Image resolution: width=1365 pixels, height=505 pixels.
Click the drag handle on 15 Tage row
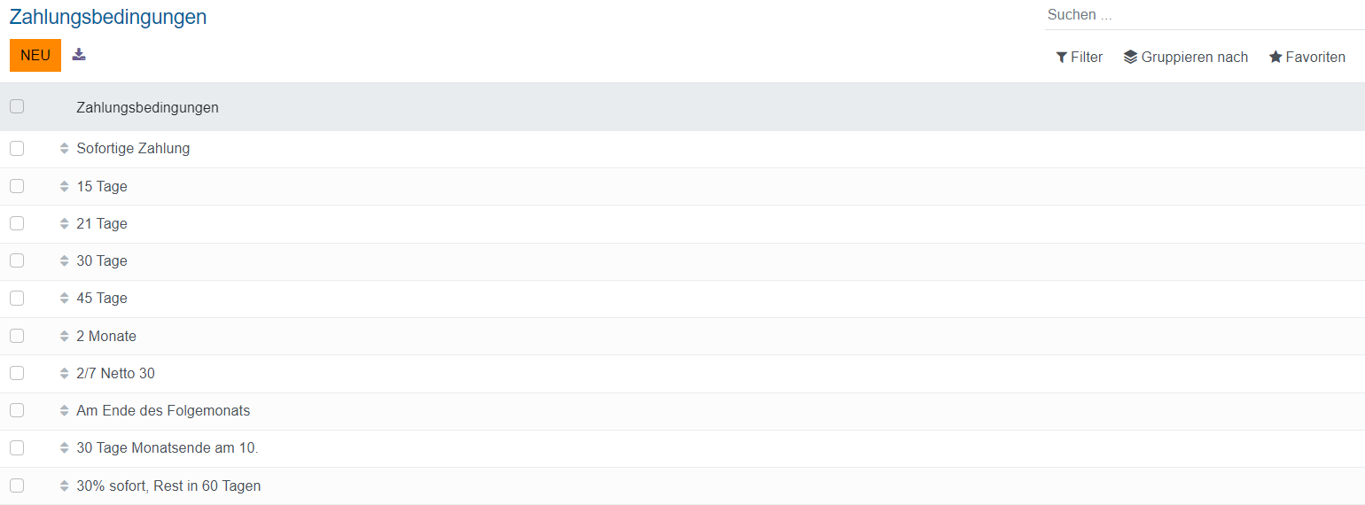tap(64, 186)
